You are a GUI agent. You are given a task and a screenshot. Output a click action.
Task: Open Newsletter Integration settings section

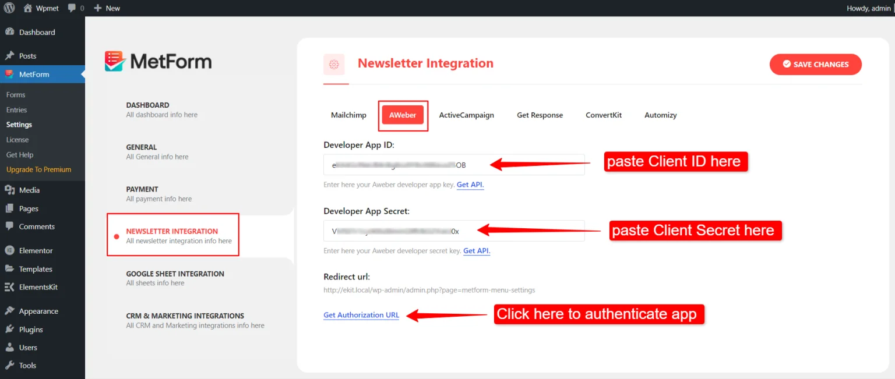[x=172, y=234]
